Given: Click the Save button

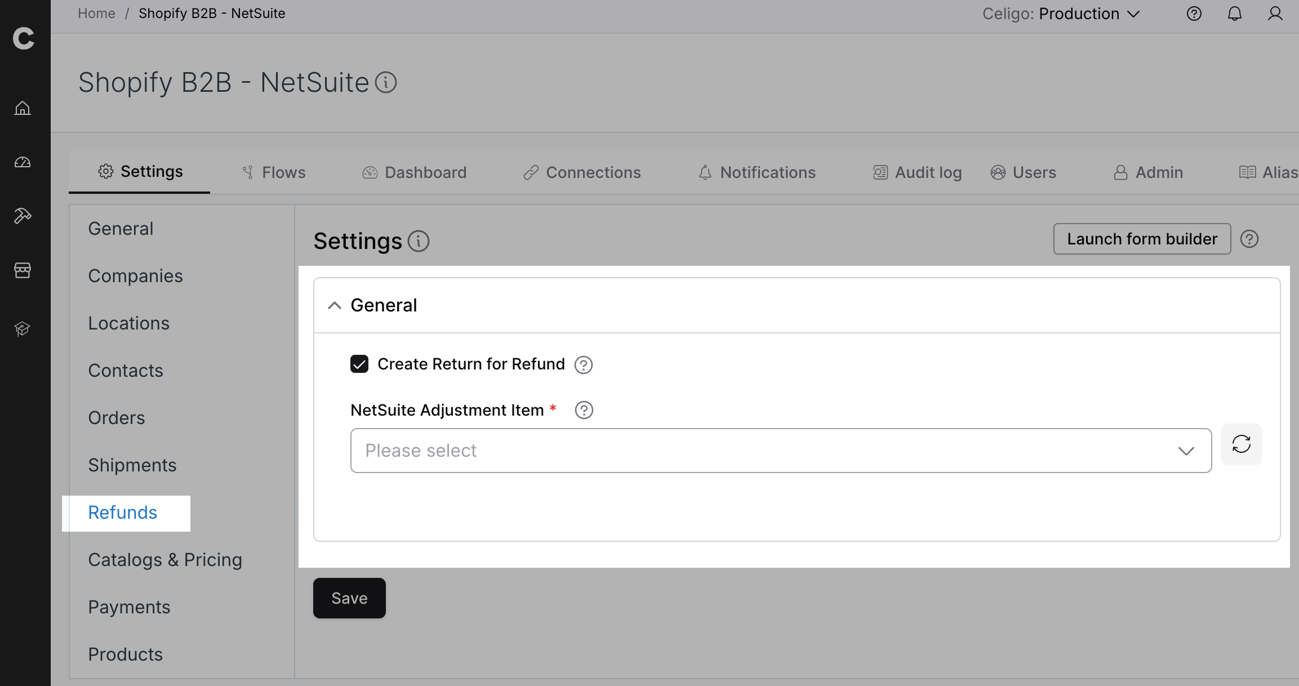Looking at the screenshot, I should [x=349, y=598].
